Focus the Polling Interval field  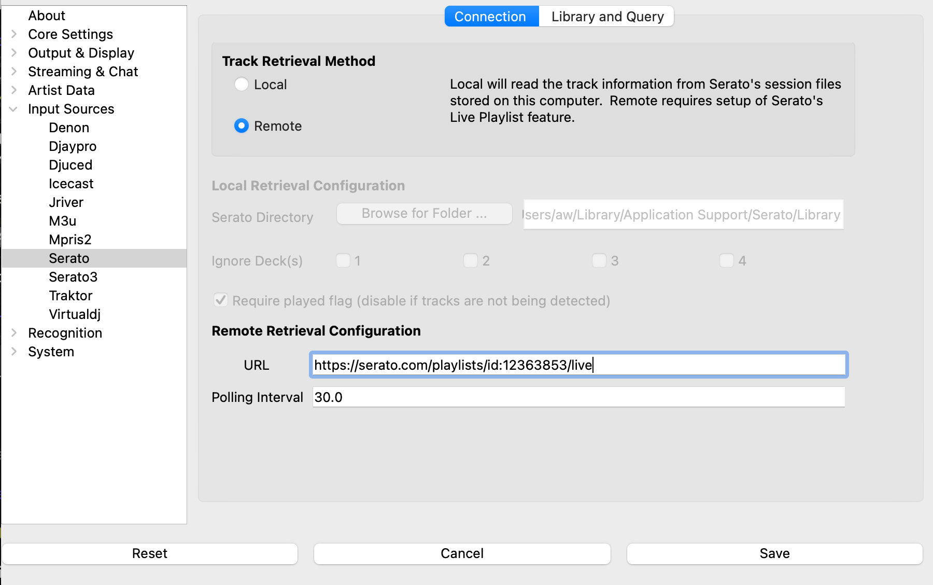(x=578, y=397)
